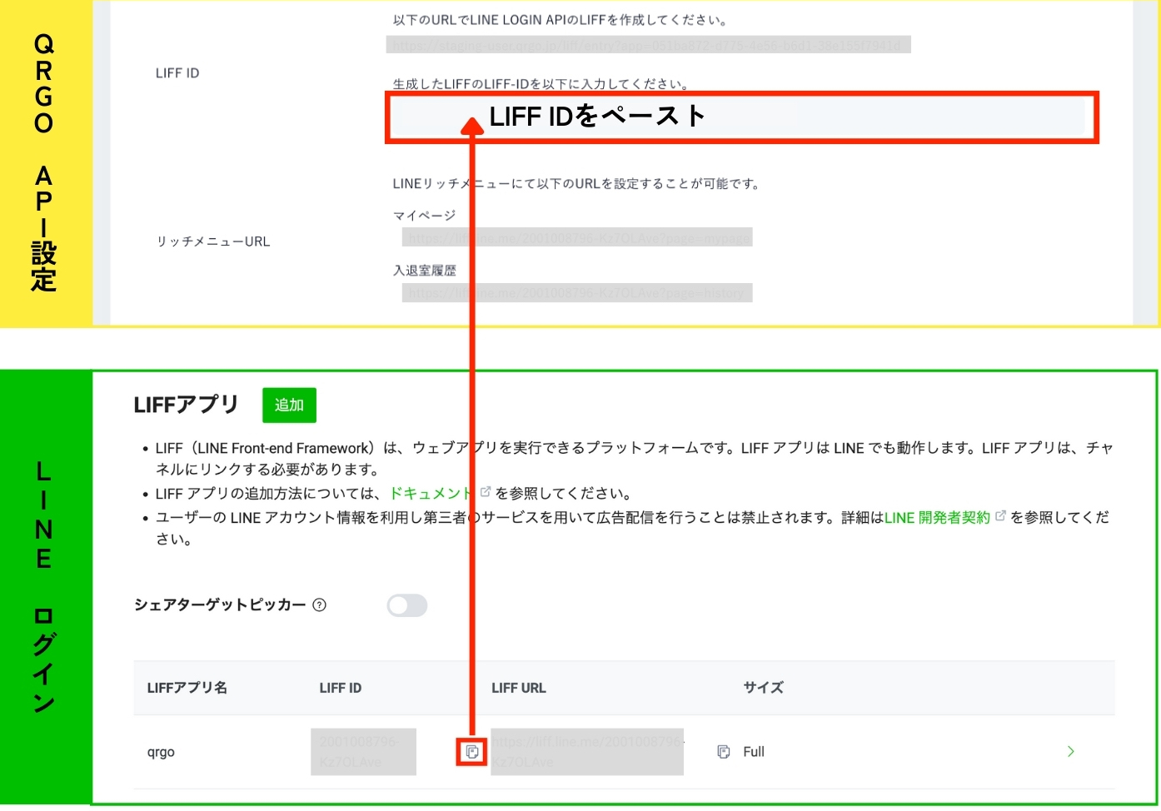Click the LIFF URL column header
Screen dimensions: 1161x811
[x=519, y=688]
